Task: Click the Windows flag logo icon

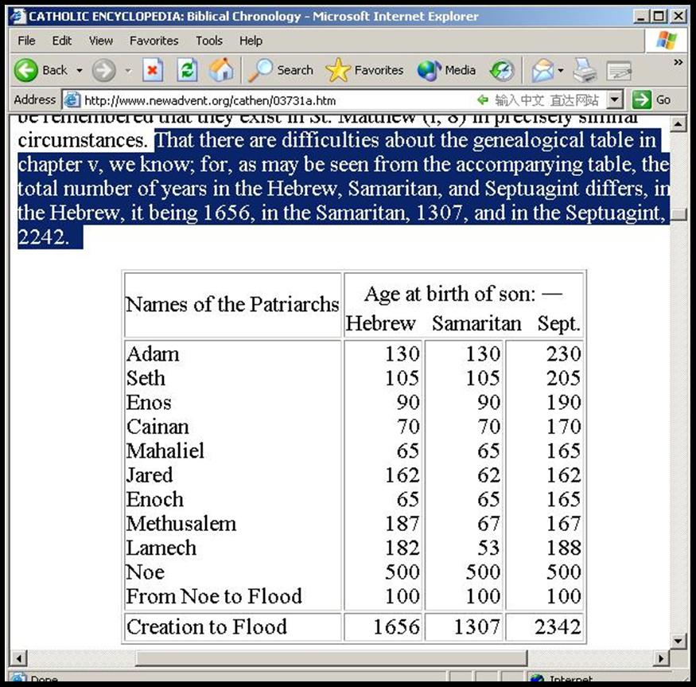Action: click(667, 41)
